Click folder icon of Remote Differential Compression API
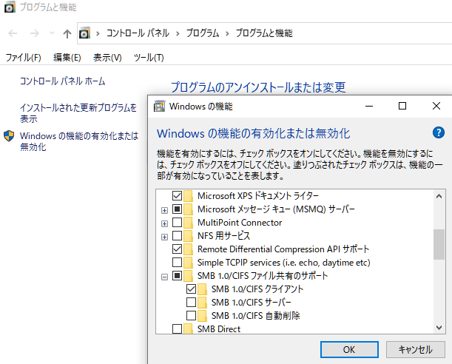452x364 pixels. 188,249
